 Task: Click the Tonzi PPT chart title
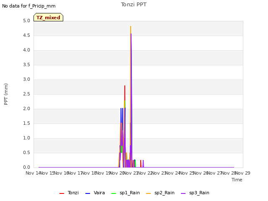(134, 5)
